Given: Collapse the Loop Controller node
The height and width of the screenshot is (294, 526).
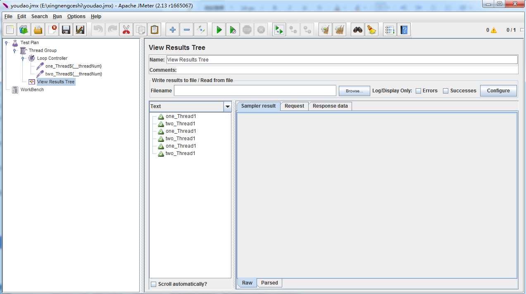Looking at the screenshot, I should pyautogui.click(x=23, y=59).
